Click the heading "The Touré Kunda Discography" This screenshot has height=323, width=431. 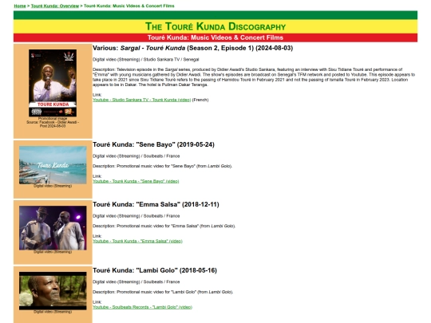coord(215,26)
